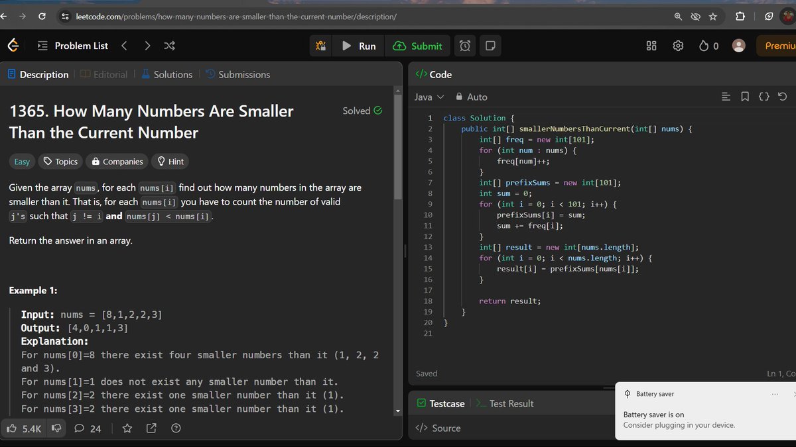
Task: Click the debugger bug icon
Action: [x=321, y=46]
